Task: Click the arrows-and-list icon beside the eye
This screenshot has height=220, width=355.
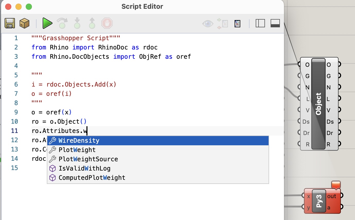Action: [223, 23]
